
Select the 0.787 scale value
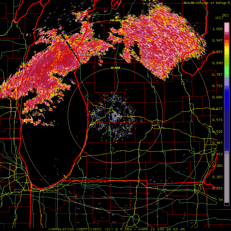coord(217,74)
